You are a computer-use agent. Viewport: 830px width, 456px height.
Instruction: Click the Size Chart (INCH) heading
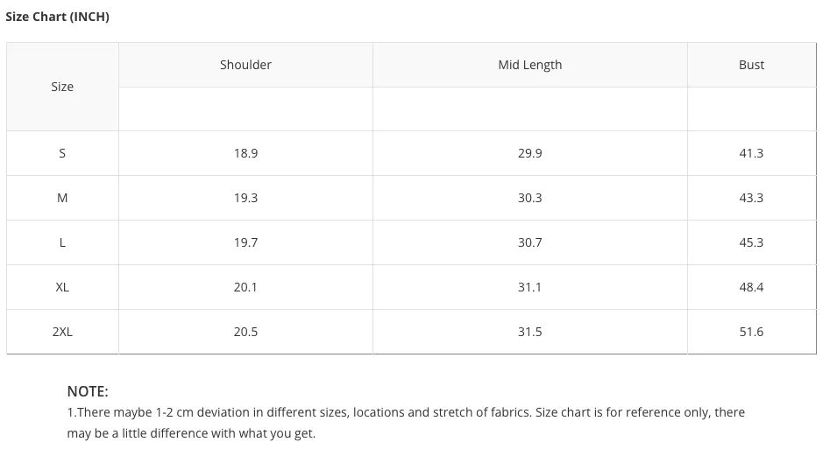click(57, 17)
